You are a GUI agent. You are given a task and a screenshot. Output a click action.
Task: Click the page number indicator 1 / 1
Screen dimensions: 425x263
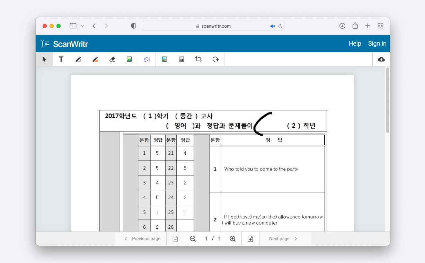pyautogui.click(x=213, y=239)
